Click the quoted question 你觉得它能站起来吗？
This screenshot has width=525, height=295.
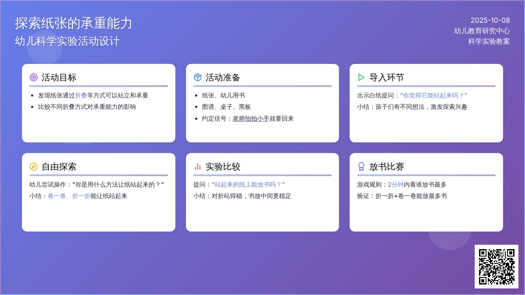point(434,95)
